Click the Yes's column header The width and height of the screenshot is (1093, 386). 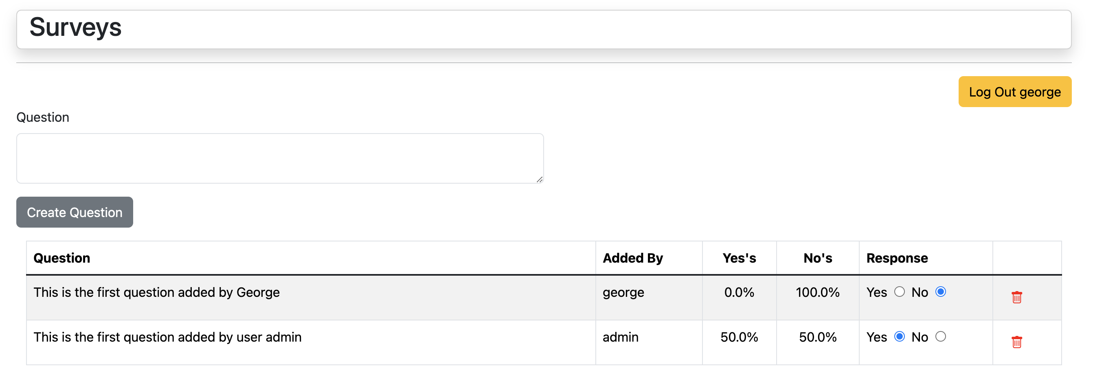(739, 258)
